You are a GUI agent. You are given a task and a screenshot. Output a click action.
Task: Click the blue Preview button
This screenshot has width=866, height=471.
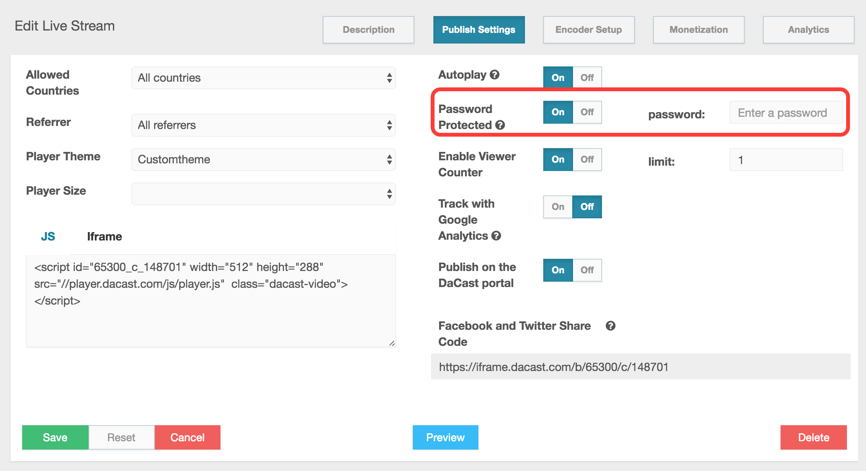(x=445, y=437)
